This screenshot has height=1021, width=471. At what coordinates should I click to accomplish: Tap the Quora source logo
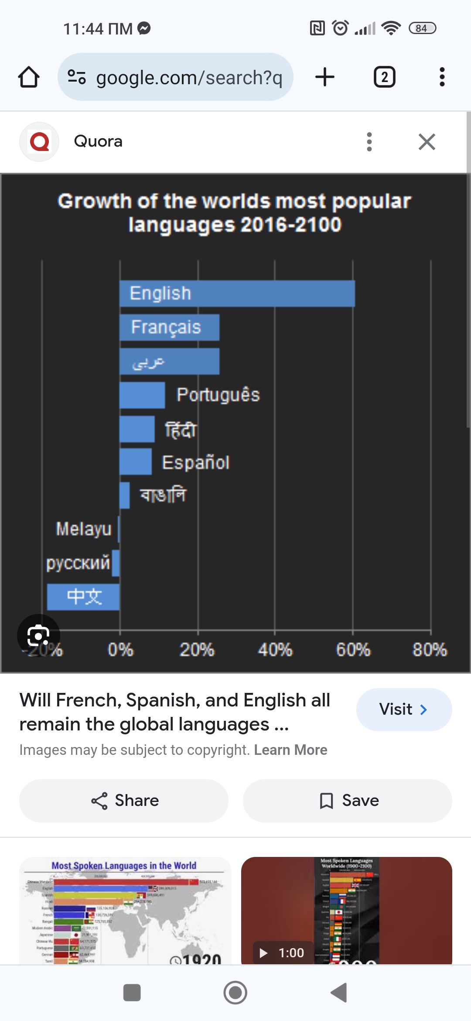point(39,142)
